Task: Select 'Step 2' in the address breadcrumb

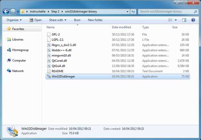Action: coord(55,12)
